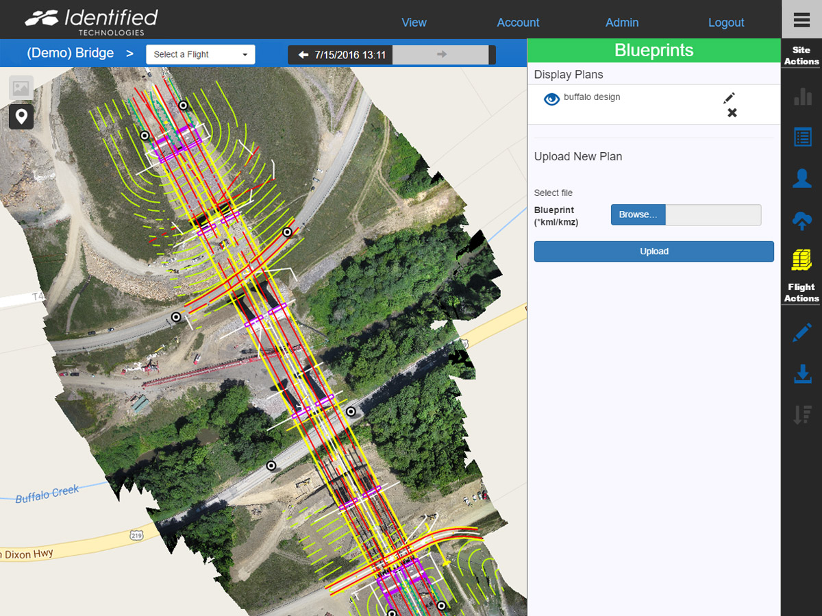Click the bar chart icon under Site Actions
This screenshot has height=616, width=822.
click(x=802, y=96)
